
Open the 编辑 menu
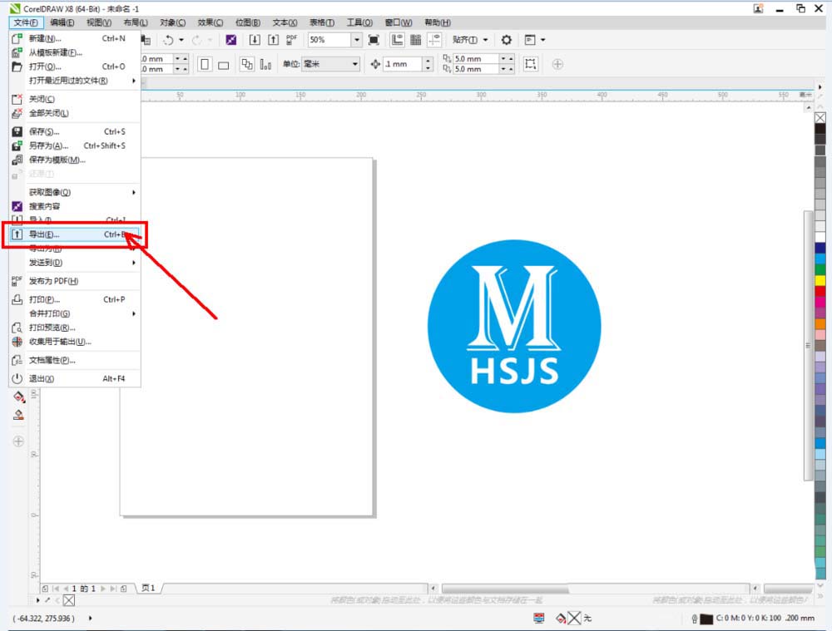pos(62,22)
